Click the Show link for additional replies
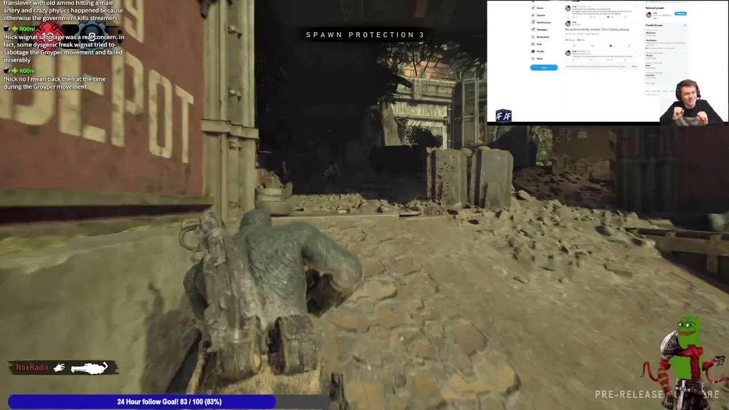Screen dimensions: 729x410 pyautogui.click(x=634, y=67)
